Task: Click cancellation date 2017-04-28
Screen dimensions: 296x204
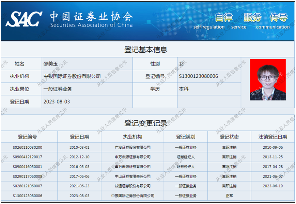Action: click(273, 167)
